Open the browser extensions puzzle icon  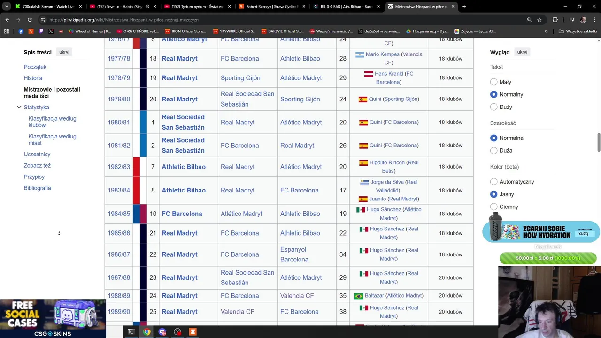coord(555,20)
